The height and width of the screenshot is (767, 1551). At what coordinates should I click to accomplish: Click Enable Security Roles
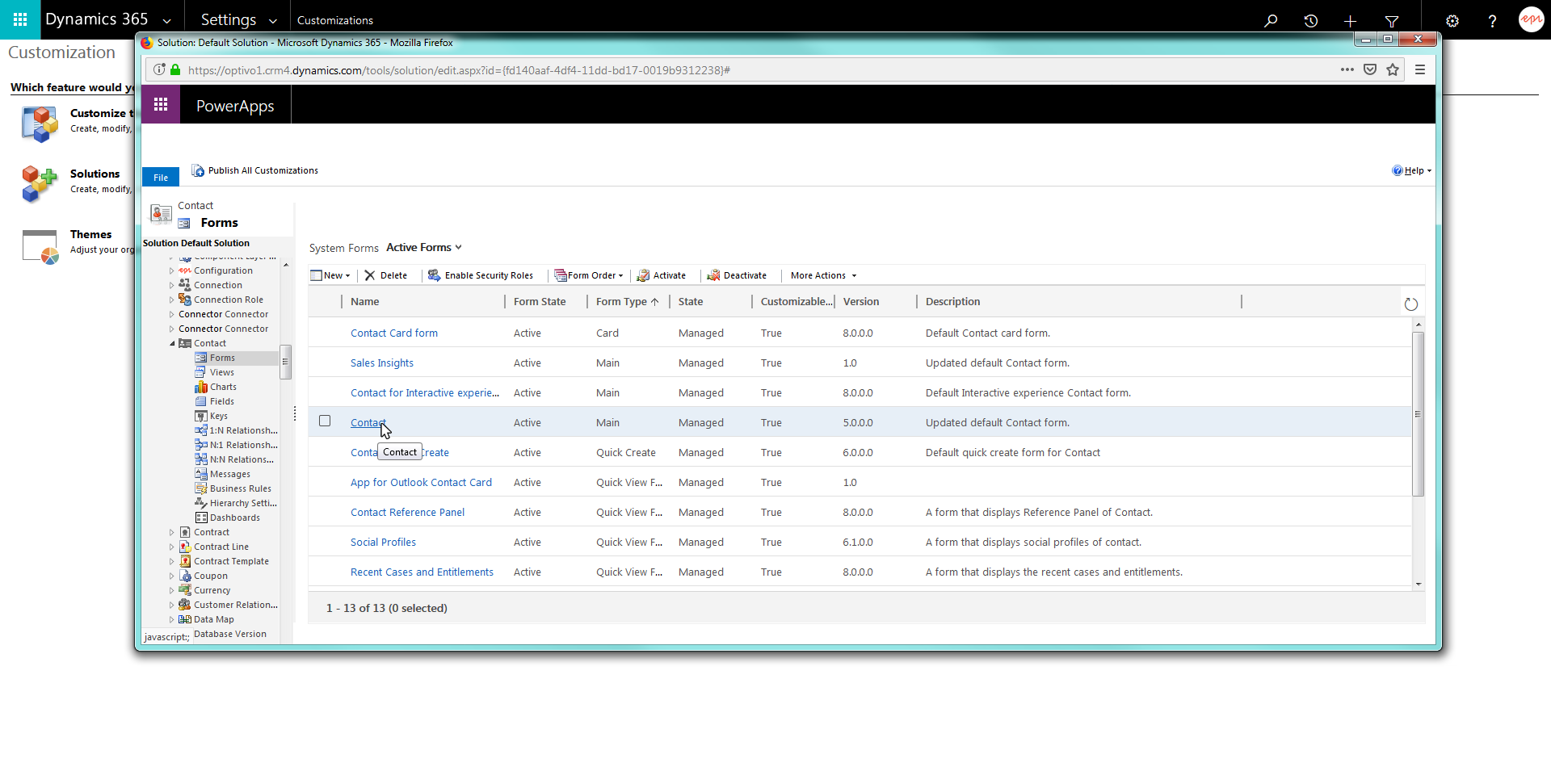(x=481, y=275)
